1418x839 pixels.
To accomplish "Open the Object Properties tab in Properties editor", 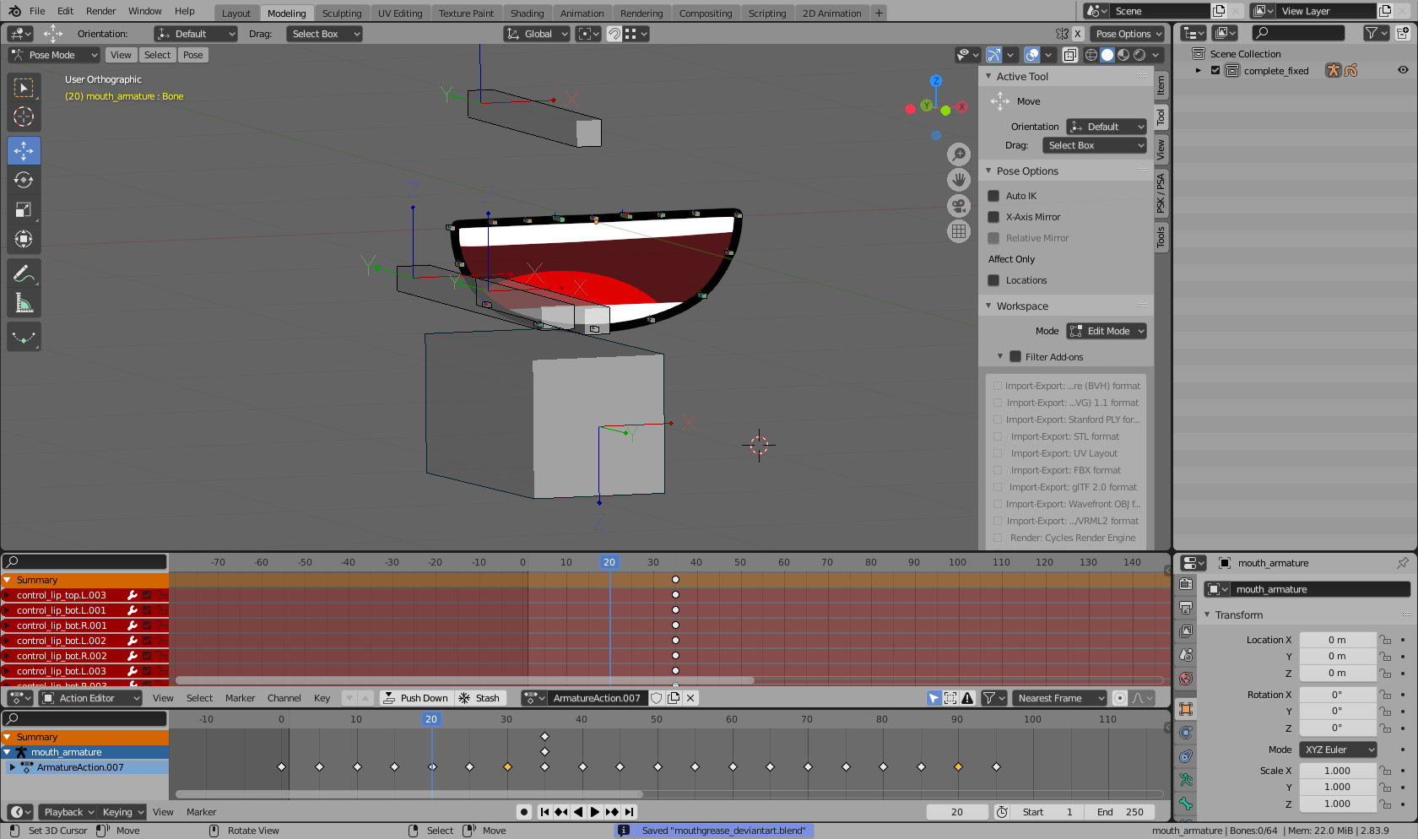I will click(1185, 709).
